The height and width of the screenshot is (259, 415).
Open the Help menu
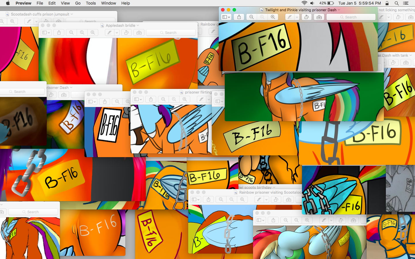point(126,3)
